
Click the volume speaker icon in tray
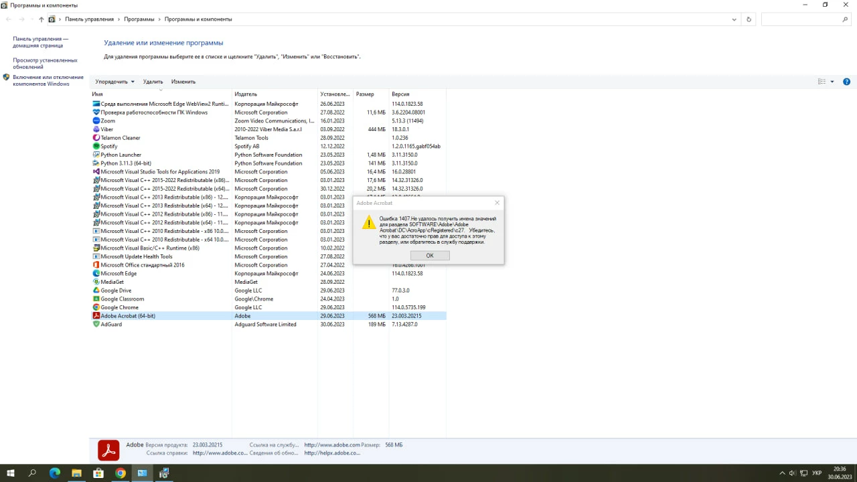pyautogui.click(x=793, y=473)
